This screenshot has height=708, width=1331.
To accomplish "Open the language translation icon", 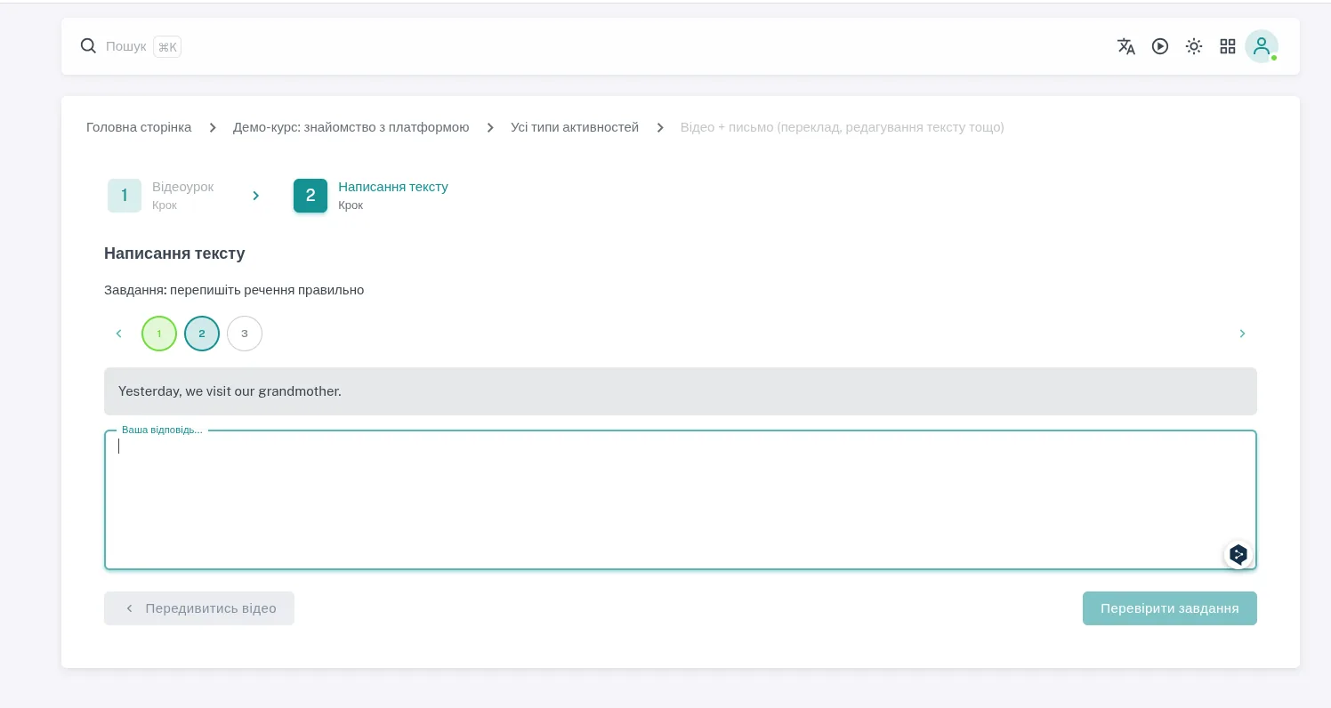I will coord(1126,46).
